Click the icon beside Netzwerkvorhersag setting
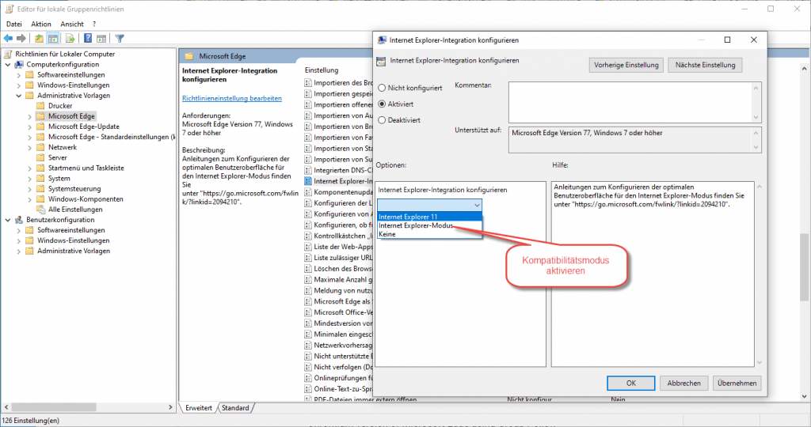Screen dimensions: 811x427 pyautogui.click(x=308, y=345)
